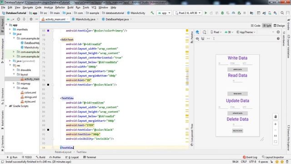
Task: Hide the Project panel with minus icon
Action: pos(36,19)
